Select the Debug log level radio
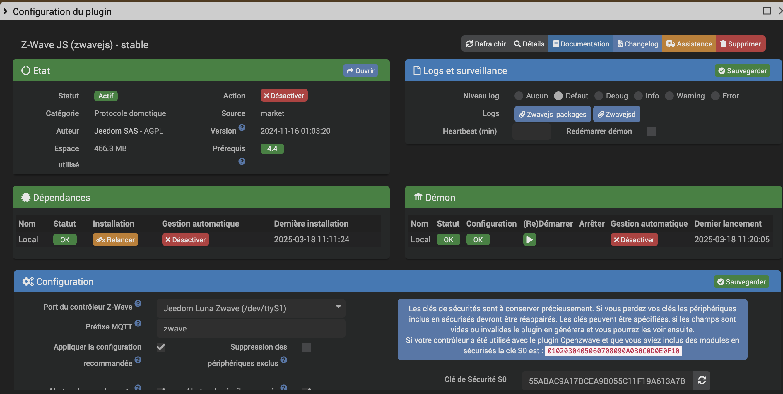This screenshot has height=394, width=783. tap(599, 96)
